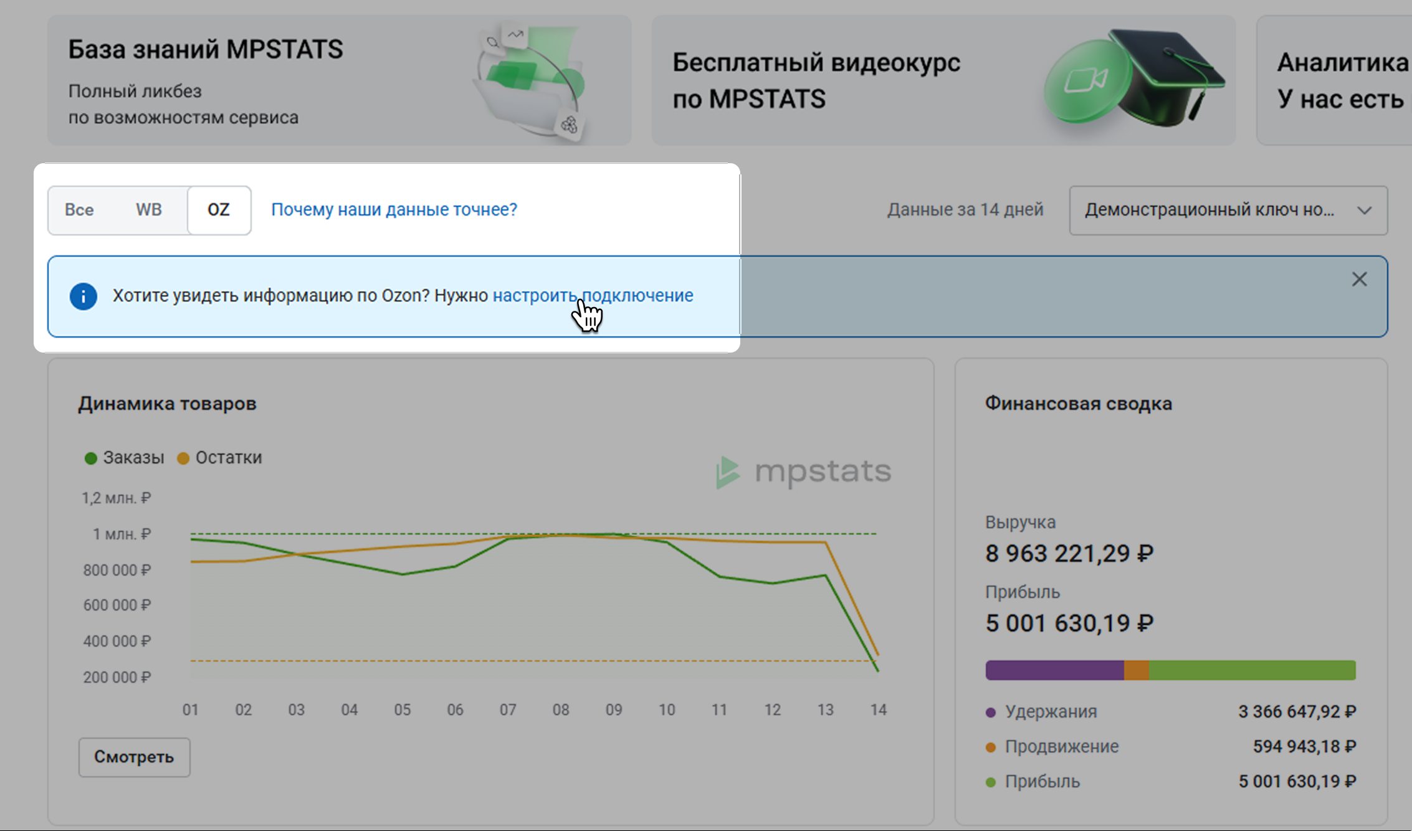Click the 3 366 647,92 ₽ amount
The image size is (1412, 831).
click(x=1297, y=711)
